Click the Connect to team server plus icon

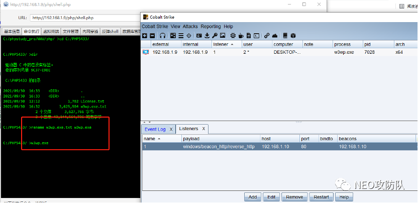click(x=145, y=36)
